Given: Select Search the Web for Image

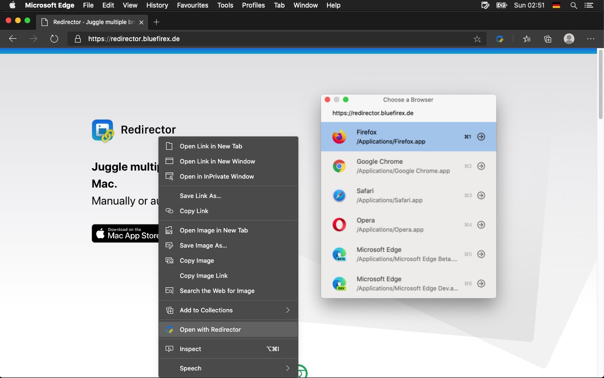Looking at the screenshot, I should click(x=228, y=291).
